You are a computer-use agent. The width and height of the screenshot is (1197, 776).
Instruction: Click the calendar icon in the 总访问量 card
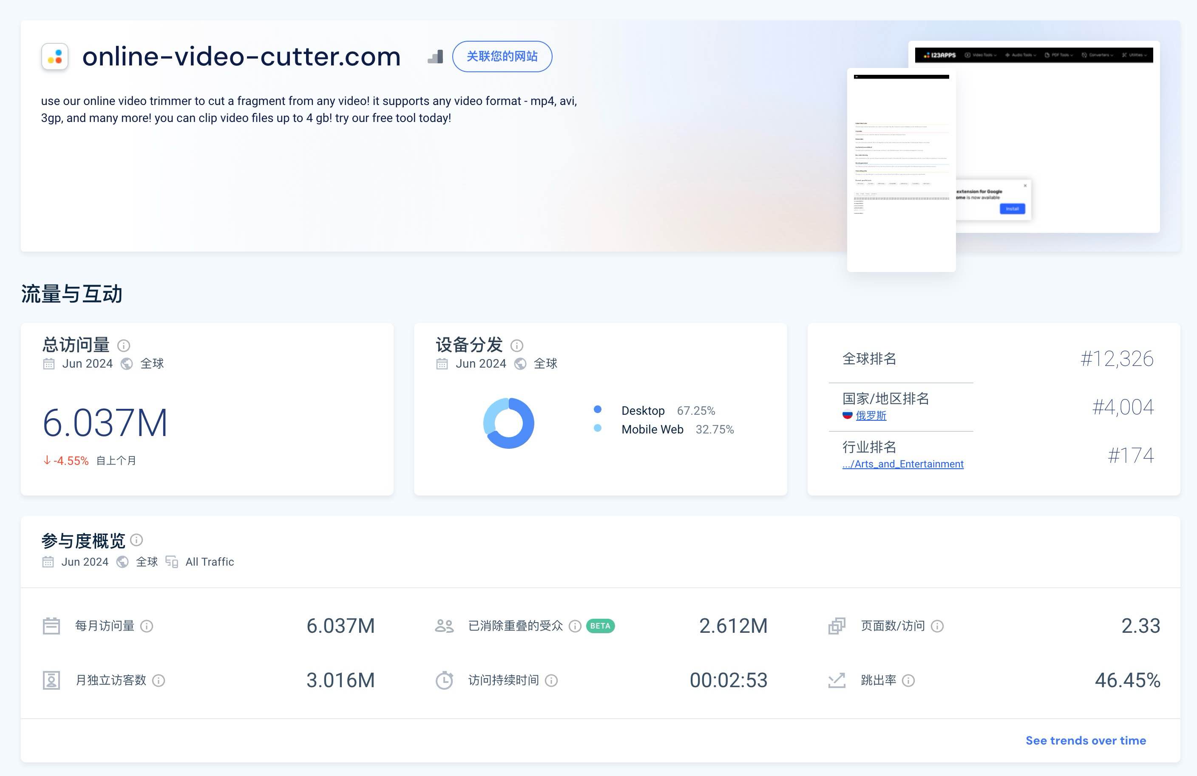[x=49, y=364]
